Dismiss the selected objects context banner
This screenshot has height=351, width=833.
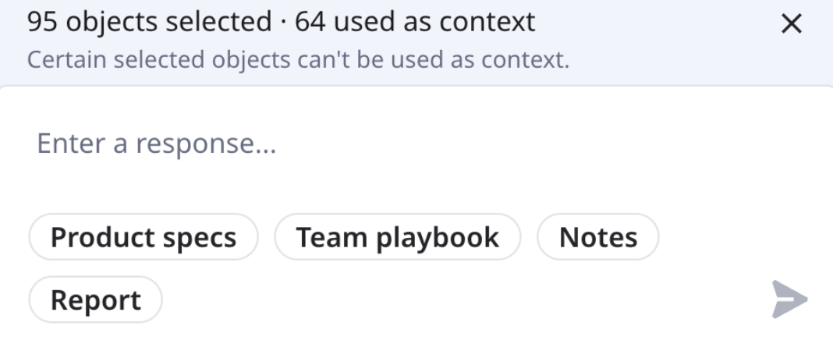tap(792, 24)
